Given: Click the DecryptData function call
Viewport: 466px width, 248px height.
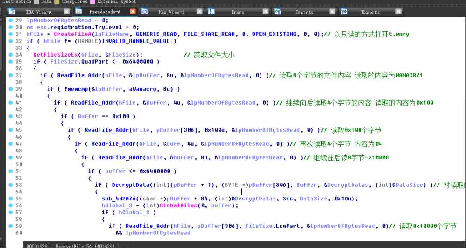Looking at the screenshot, I should coord(131,185).
